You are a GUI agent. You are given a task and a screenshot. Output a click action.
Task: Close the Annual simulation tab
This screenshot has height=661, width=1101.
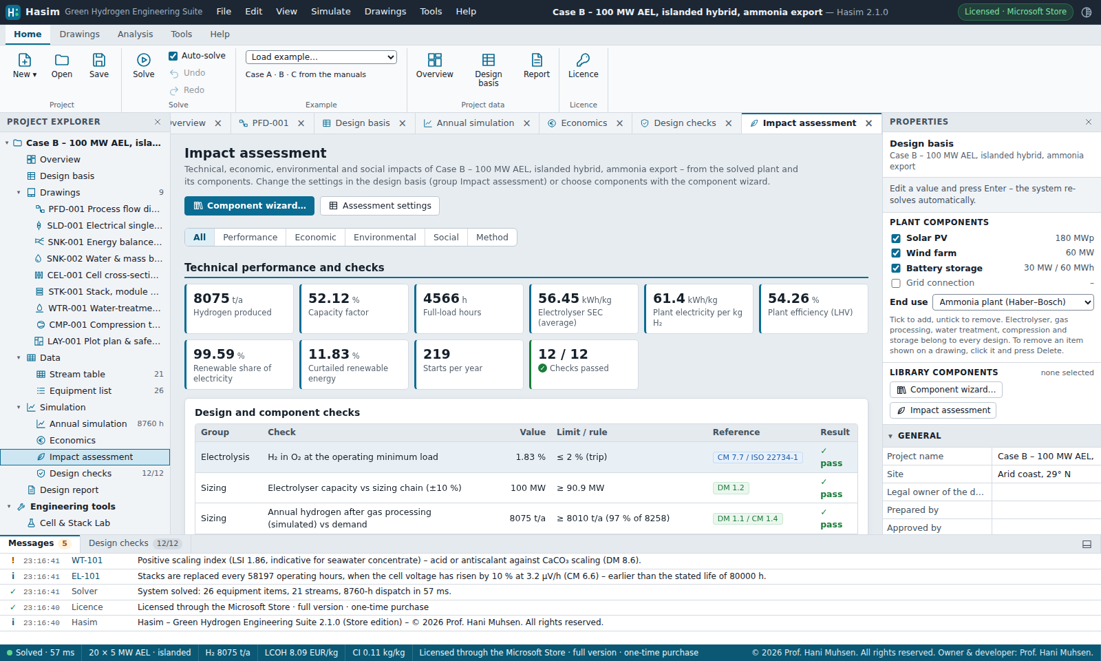click(527, 123)
